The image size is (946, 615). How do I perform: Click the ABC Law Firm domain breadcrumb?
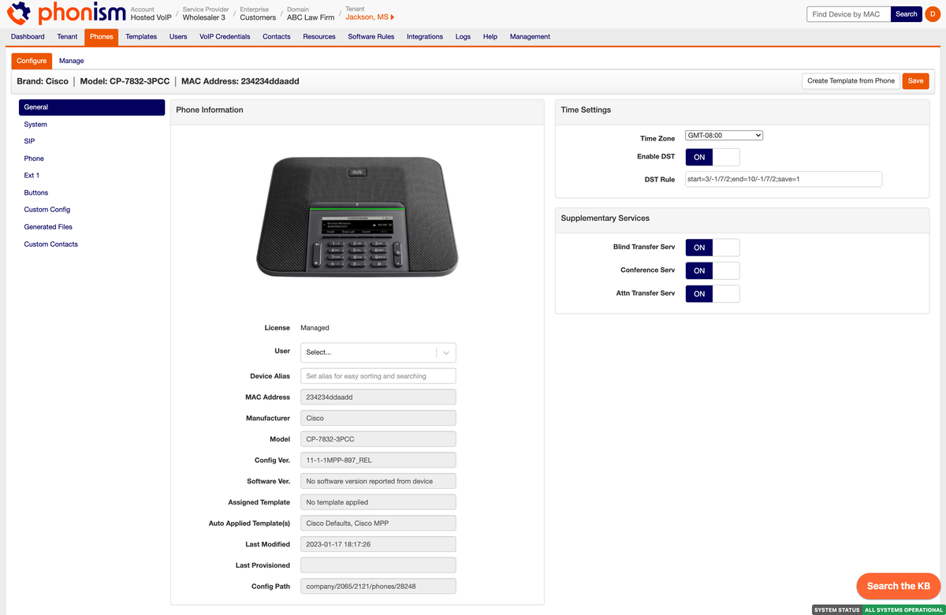pyautogui.click(x=311, y=17)
